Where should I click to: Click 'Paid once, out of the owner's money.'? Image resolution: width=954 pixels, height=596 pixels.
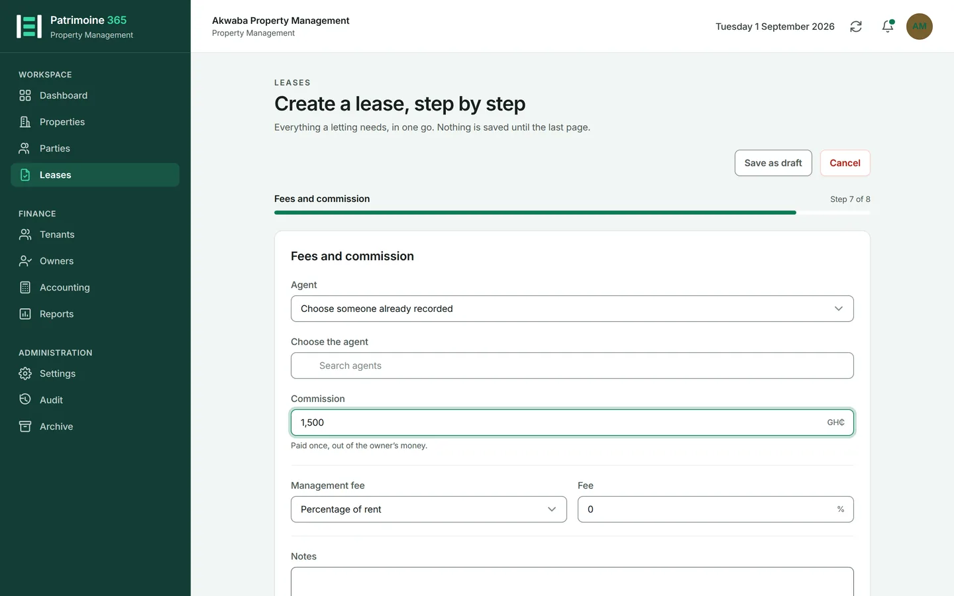coord(359,446)
